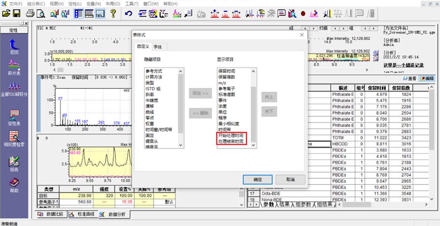Click 取消 (Cancel) button in dialog
This screenshot has height=226, width=440.
tap(290, 180)
